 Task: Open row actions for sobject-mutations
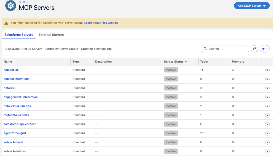pos(267,79)
